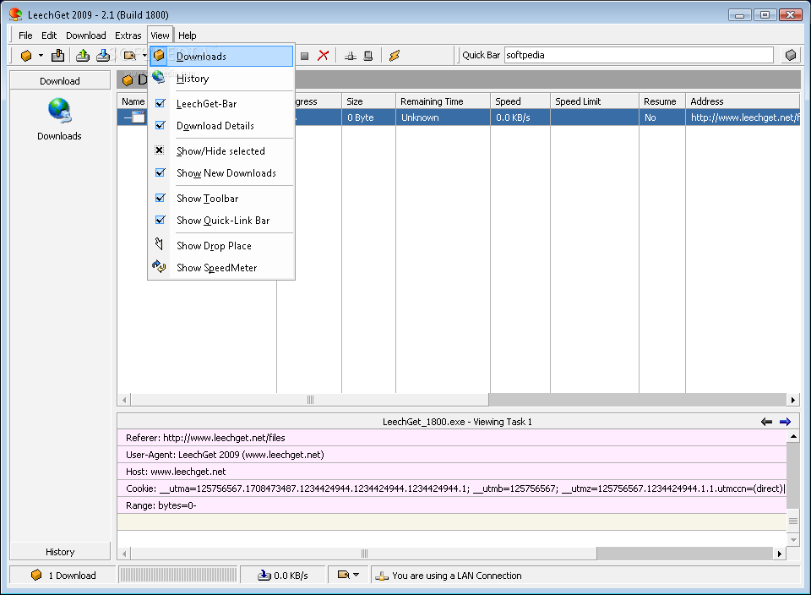811x595 pixels.
Task: Click the left black arrow previous task icon
Action: pyautogui.click(x=766, y=422)
